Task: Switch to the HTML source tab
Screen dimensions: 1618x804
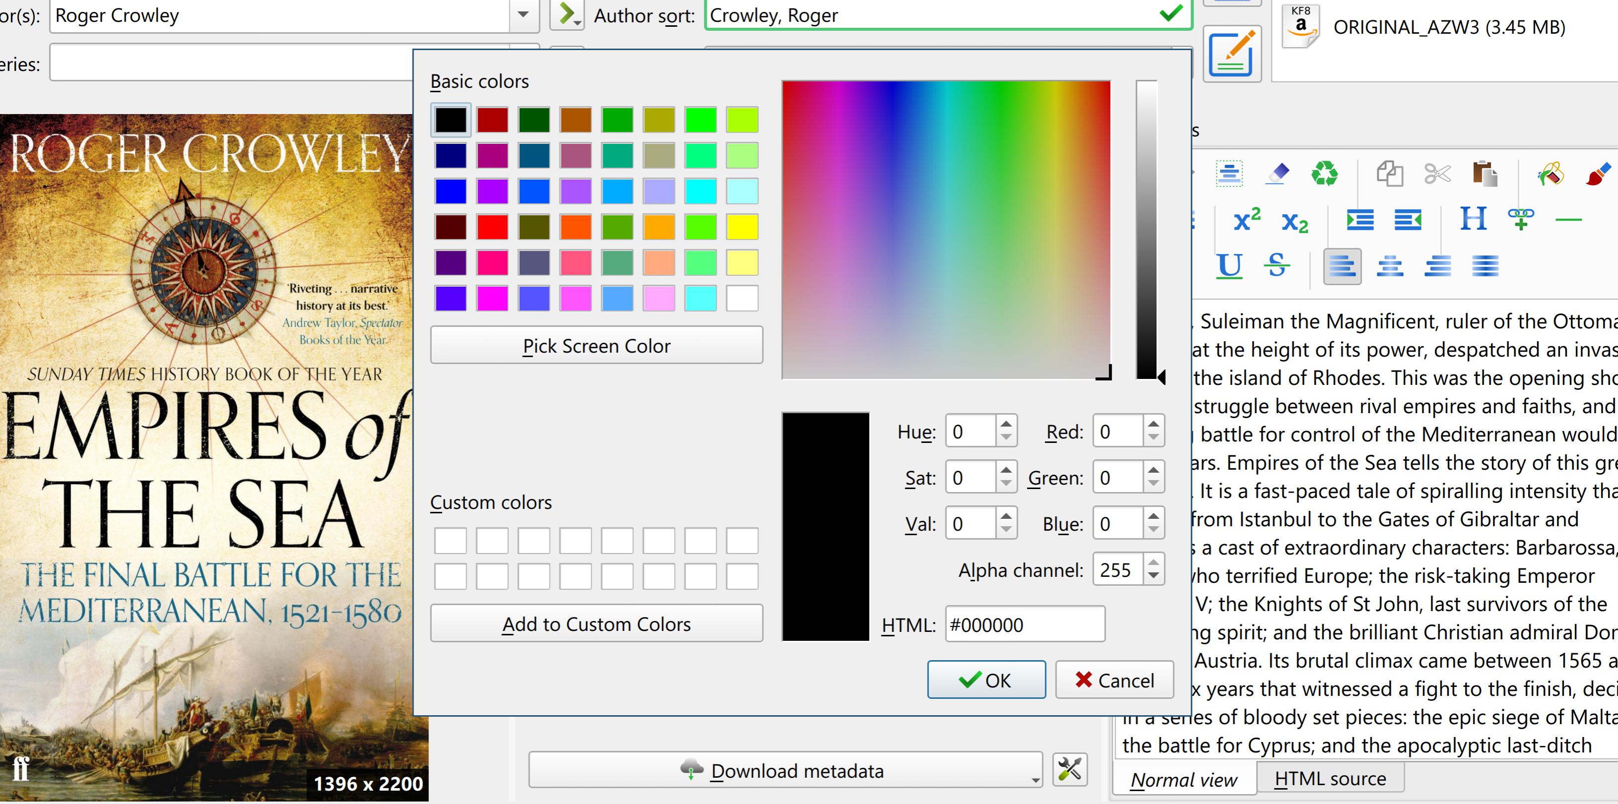Action: click(x=1330, y=778)
